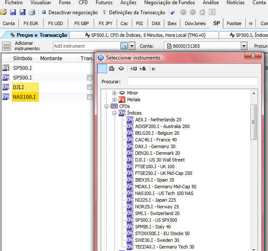This screenshot has width=268, height=251.
Task: Click the browse icon inside Add instrument field
Action: pyautogui.click(x=124, y=46)
